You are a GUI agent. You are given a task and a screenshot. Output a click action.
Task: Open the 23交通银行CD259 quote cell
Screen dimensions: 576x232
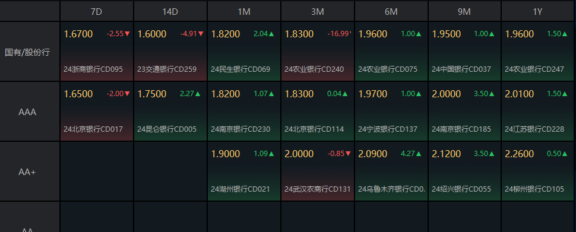170,52
